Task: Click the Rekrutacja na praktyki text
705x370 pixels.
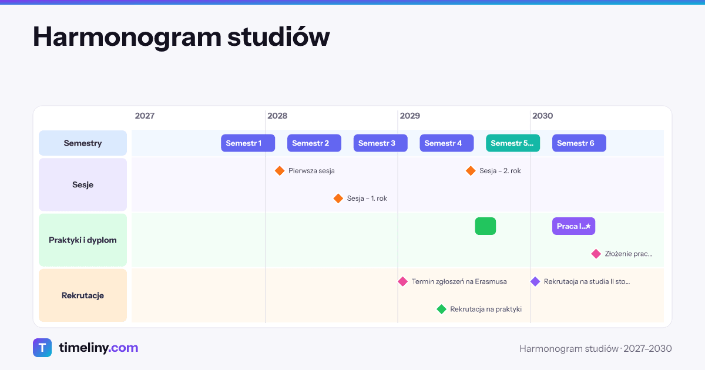Action: pyautogui.click(x=486, y=309)
